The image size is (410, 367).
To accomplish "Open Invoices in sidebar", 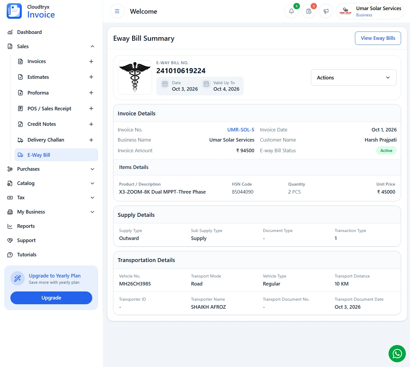I will pyautogui.click(x=37, y=61).
